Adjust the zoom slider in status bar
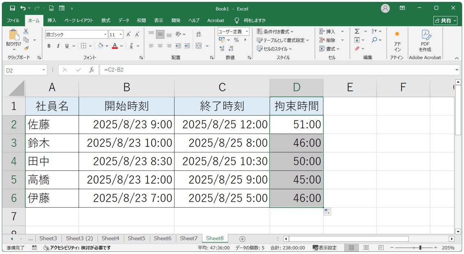 point(420,248)
